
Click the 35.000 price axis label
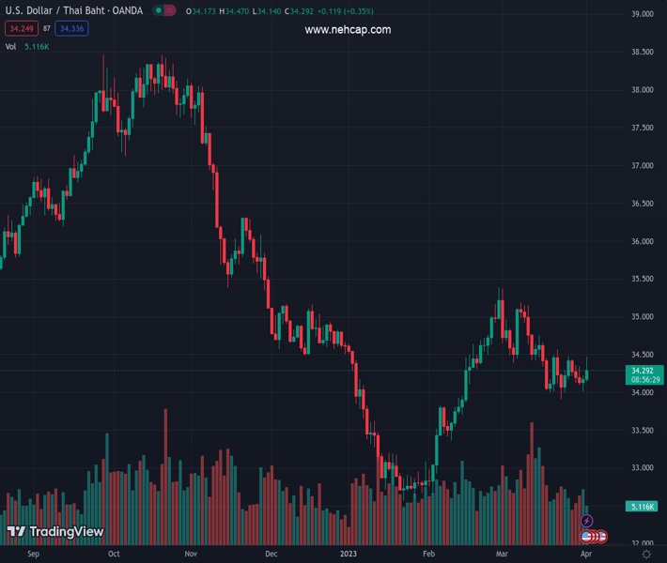[643, 316]
